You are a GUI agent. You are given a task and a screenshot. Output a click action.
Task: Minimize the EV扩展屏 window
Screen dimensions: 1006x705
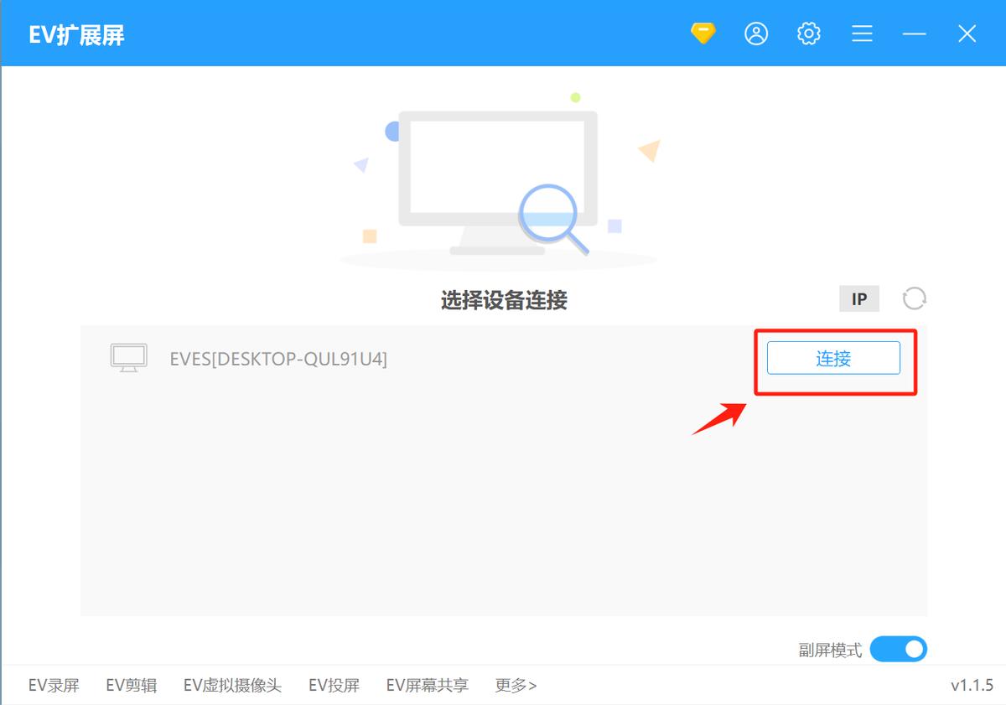(914, 34)
